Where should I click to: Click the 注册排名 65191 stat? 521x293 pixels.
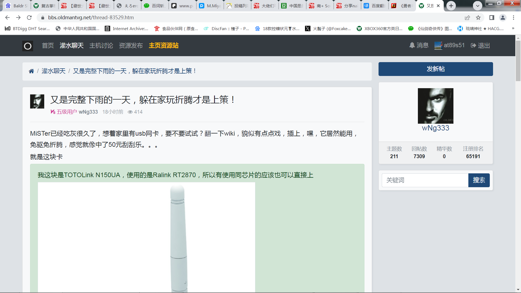(x=473, y=152)
